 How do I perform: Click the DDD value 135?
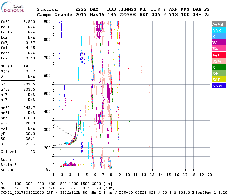112,15
